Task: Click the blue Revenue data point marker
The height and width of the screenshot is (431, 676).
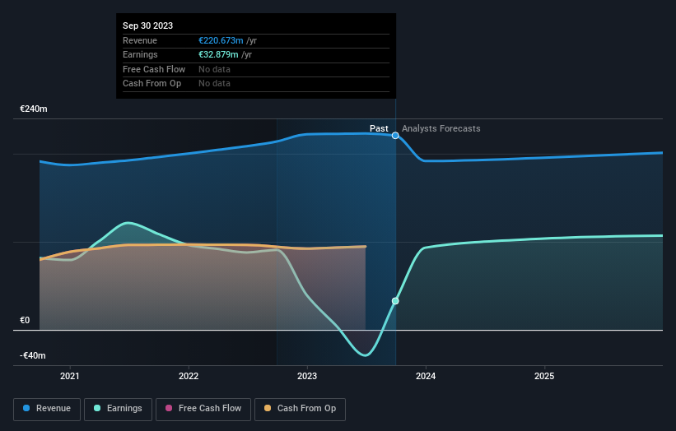Action: click(x=395, y=136)
